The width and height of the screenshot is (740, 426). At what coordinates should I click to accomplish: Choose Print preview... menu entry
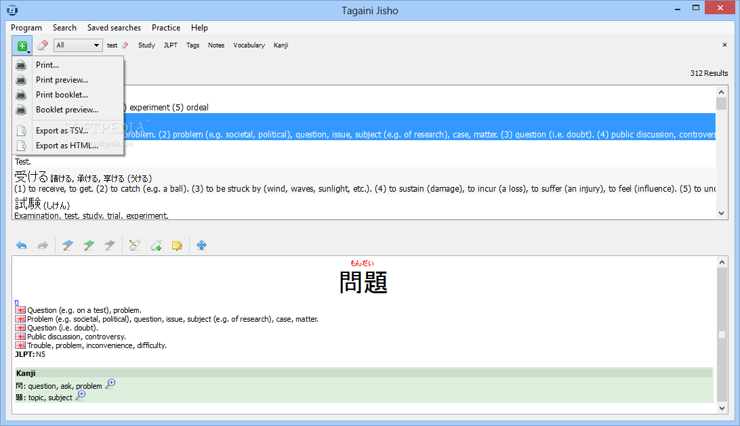pos(68,80)
